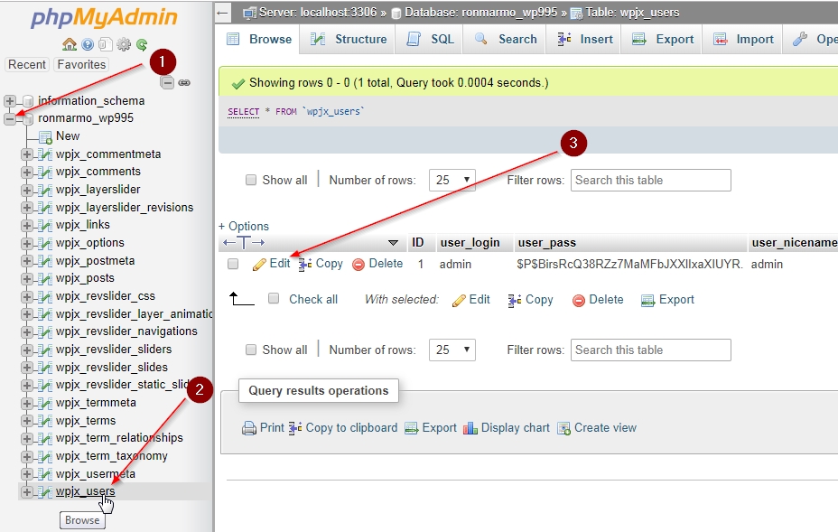Click the With selected Export icon
Image resolution: width=838 pixels, height=532 pixels.
(x=647, y=301)
